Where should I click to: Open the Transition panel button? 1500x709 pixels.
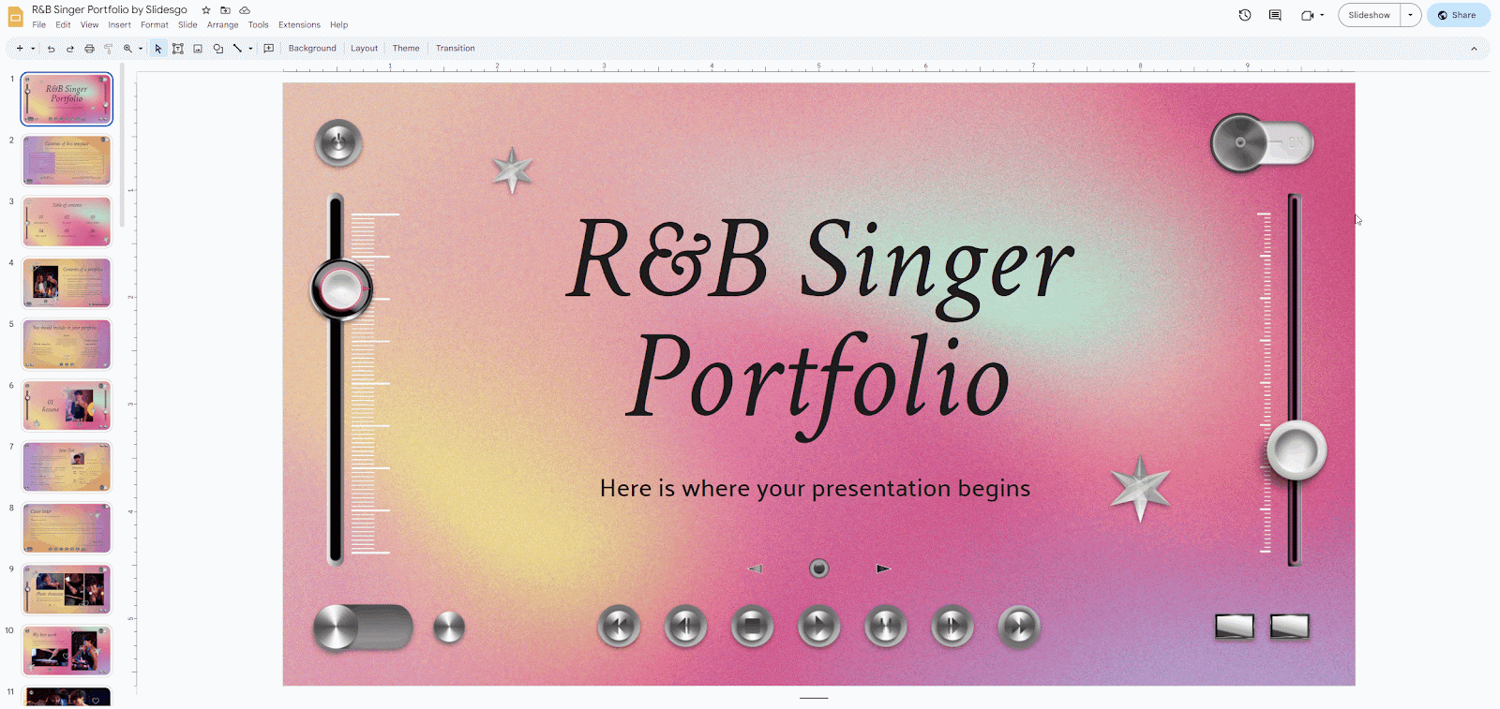tap(455, 49)
